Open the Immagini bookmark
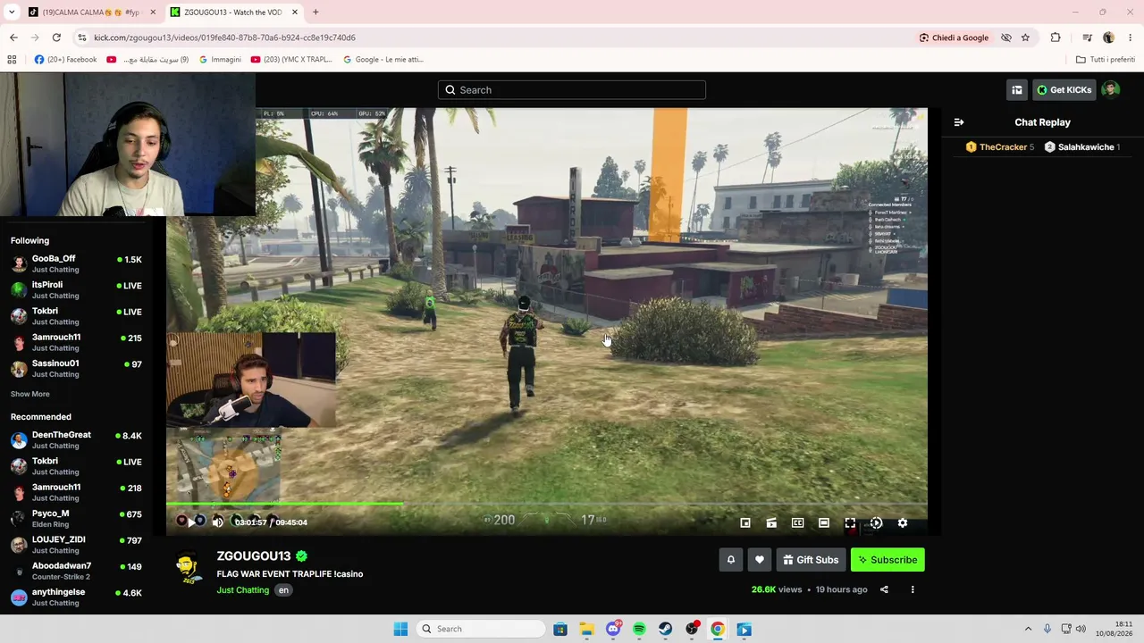 coord(220,60)
